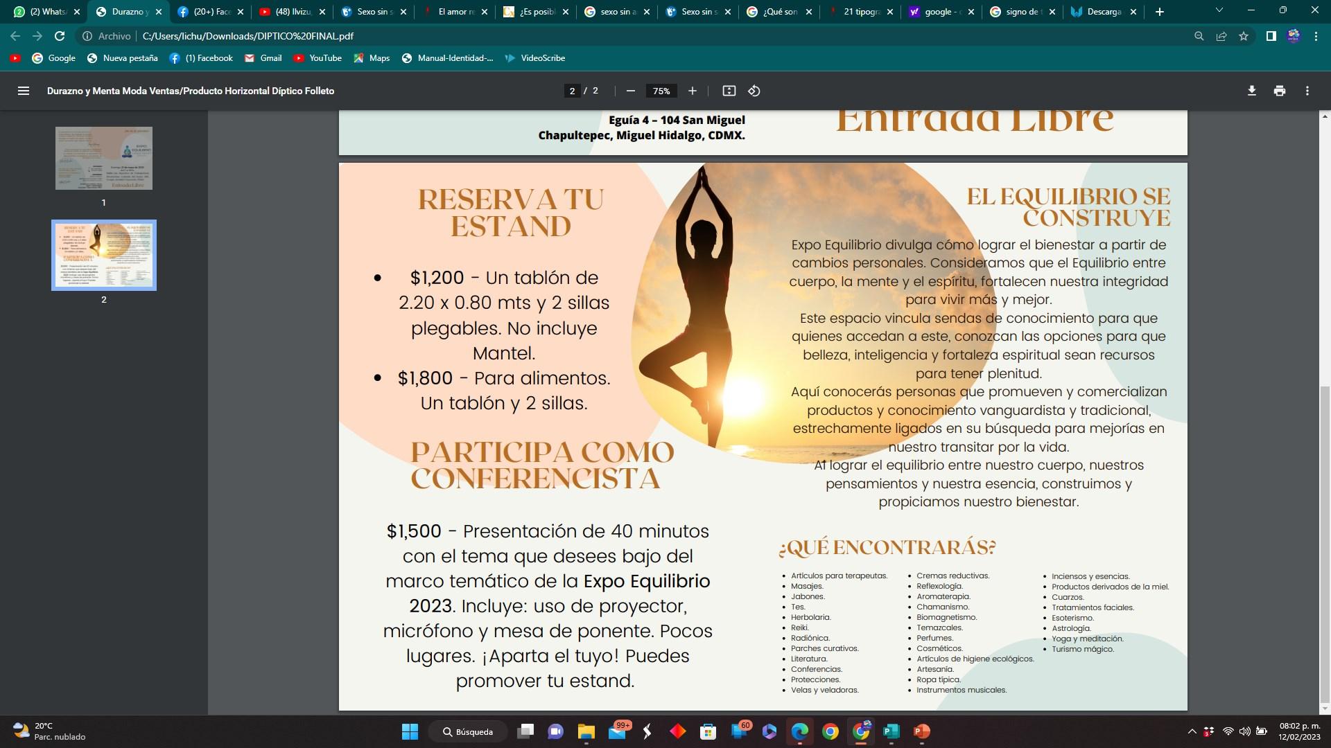Zoom in with the plus icon
The image size is (1331, 748).
692,91
